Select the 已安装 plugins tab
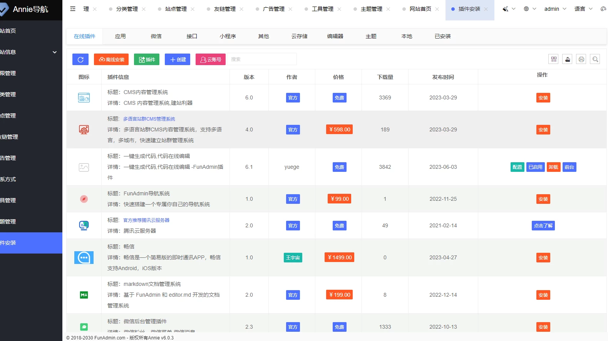Screen dimensions: 608x341 pos(442,36)
